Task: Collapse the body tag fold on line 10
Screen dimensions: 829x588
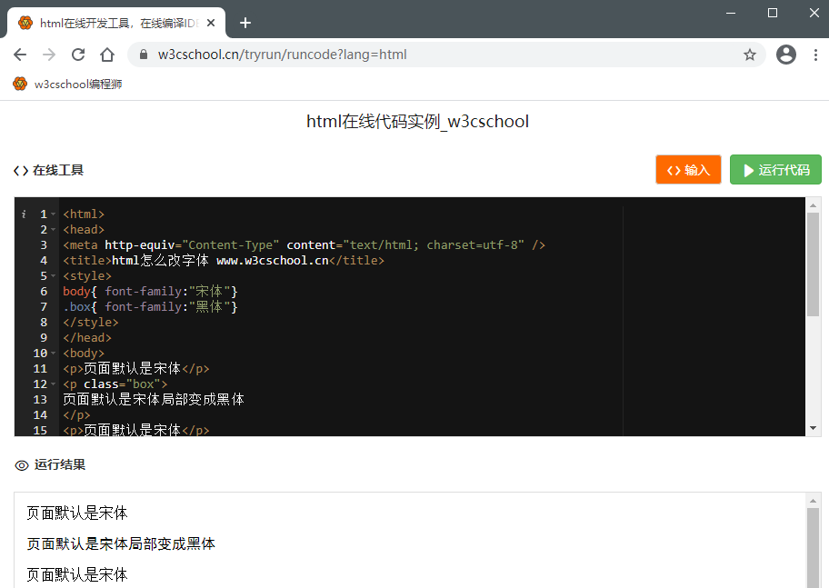Action: 54,354
